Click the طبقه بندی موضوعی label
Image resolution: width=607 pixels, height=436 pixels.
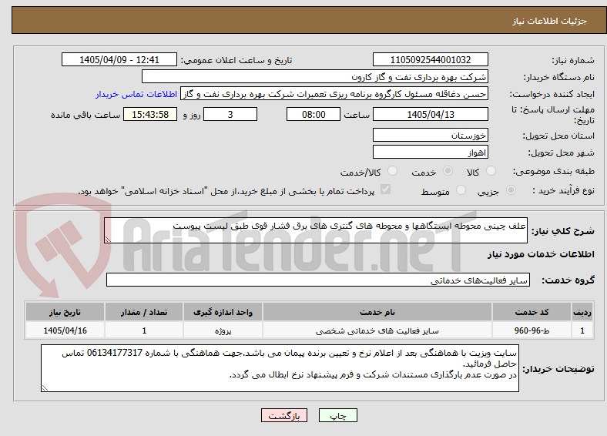tap(554, 171)
